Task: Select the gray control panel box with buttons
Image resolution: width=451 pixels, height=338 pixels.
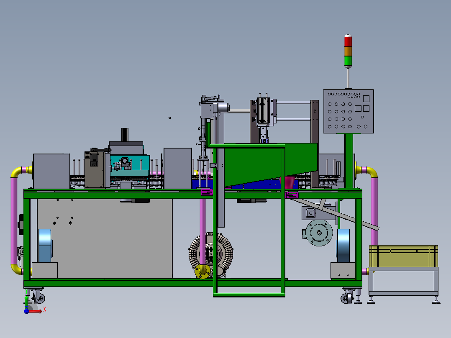Action: (x=348, y=111)
